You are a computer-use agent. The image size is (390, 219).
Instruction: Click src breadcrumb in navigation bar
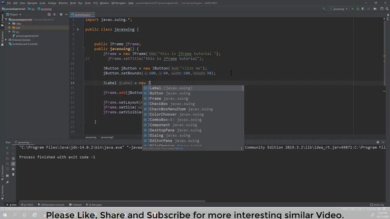[x=31, y=9]
